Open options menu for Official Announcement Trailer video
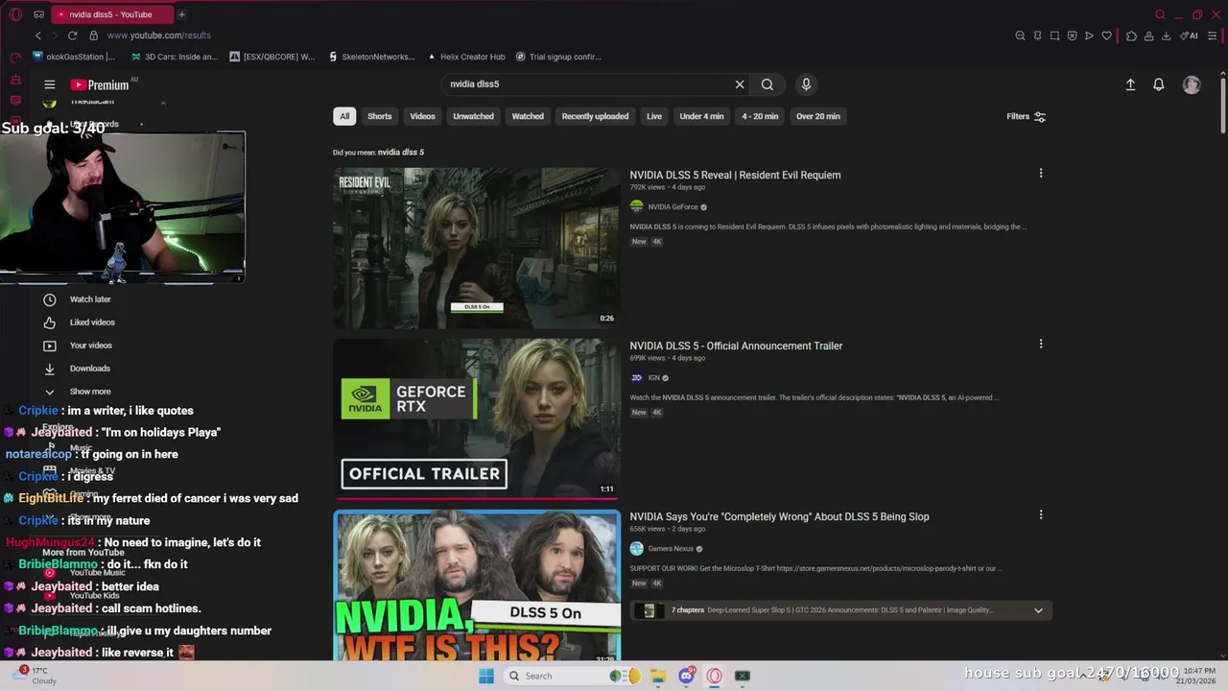 click(x=1041, y=345)
